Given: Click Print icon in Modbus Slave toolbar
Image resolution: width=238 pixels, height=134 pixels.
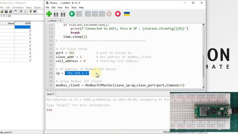Looking at the screenshot, I should 10,12.
